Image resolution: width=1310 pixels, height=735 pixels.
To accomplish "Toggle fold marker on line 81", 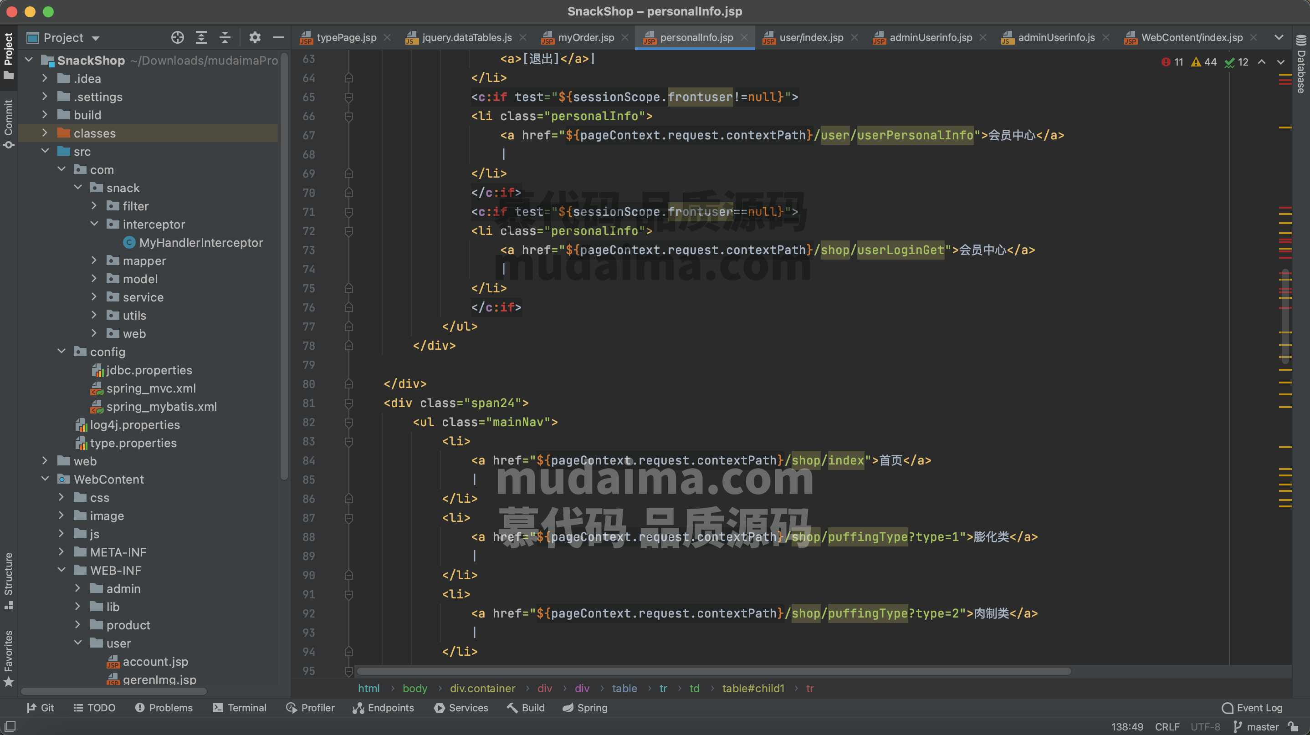I will click(x=349, y=403).
